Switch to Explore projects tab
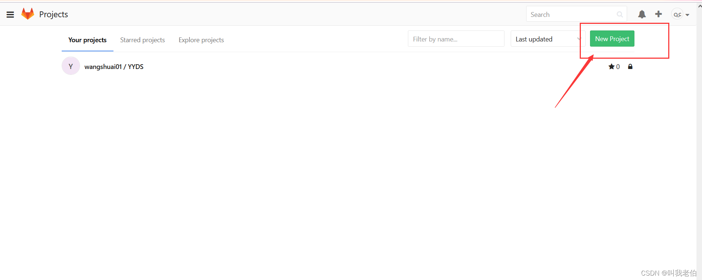This screenshot has width=702, height=280. [201, 40]
